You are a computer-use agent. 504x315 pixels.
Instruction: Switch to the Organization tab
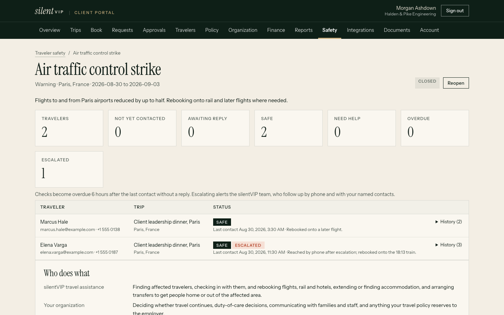click(243, 30)
